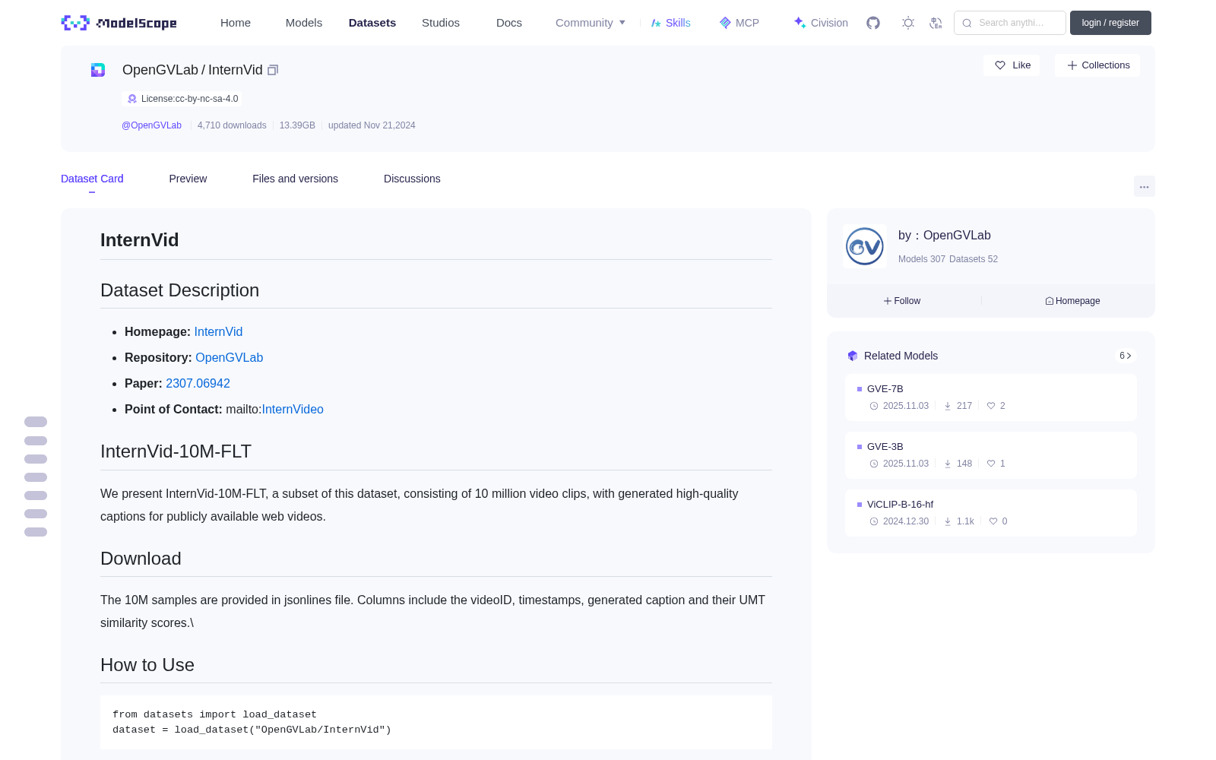Add dataset to Collections
This screenshot has width=1216, height=760.
pos(1097,65)
